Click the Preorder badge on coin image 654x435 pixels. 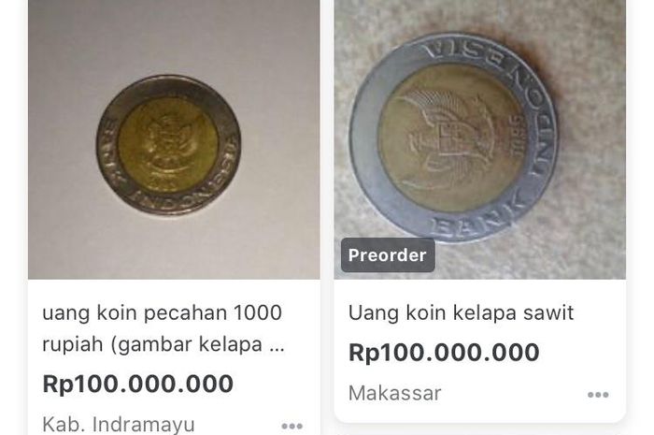pos(388,254)
